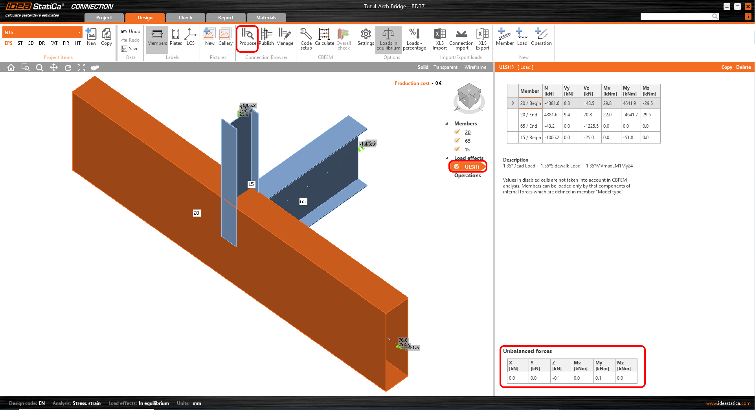Show the LCS labels
The height and width of the screenshot is (410, 755).
click(x=191, y=37)
